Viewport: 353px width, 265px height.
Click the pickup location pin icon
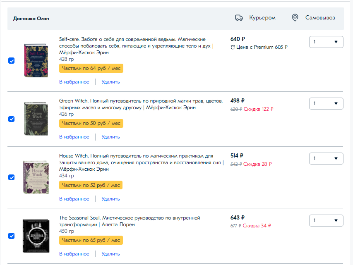pos(295,18)
